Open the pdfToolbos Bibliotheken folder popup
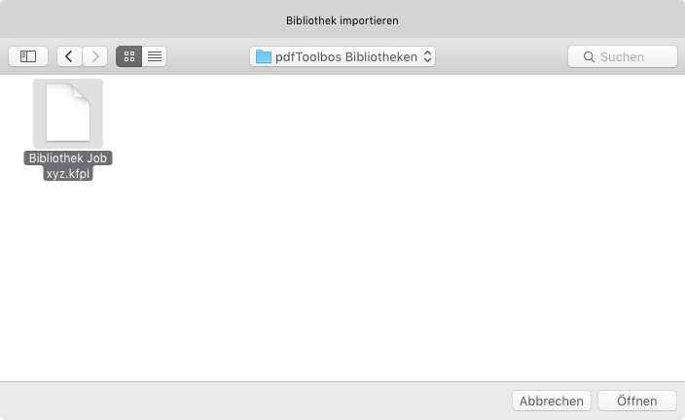685x420 pixels. tap(342, 56)
